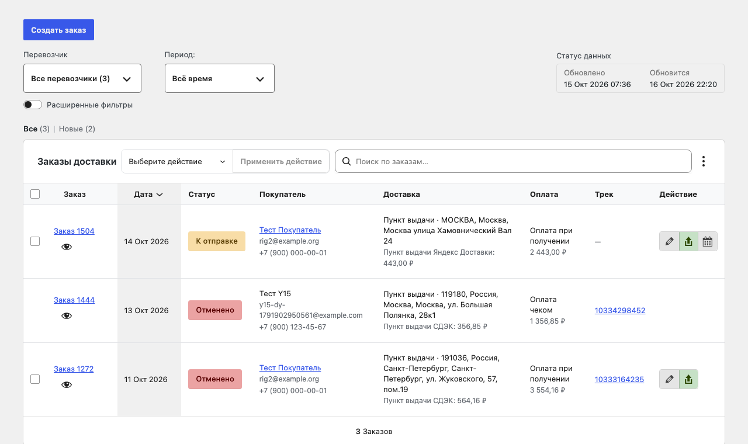The height and width of the screenshot is (444, 748).
Task: Click into the Поиск по заказам search field
Action: (x=513, y=161)
